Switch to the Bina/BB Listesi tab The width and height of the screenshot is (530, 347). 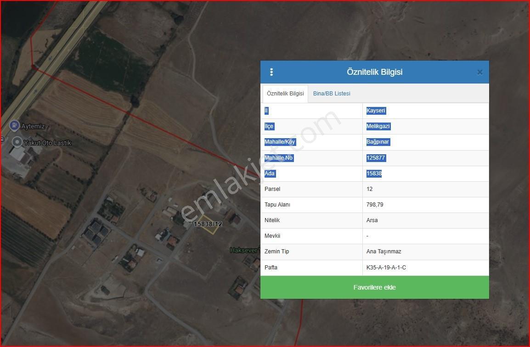tap(332, 94)
